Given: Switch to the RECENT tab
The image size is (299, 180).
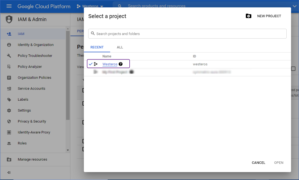Looking at the screenshot, I should pos(97,47).
